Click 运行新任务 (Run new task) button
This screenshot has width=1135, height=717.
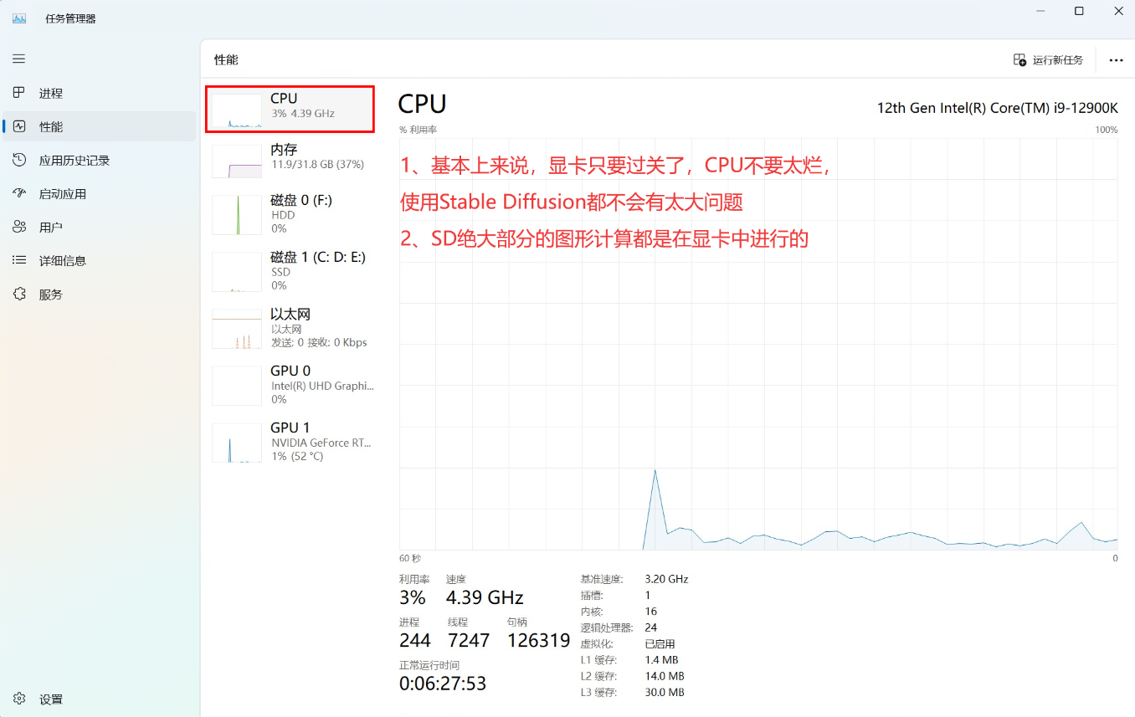1048,60
